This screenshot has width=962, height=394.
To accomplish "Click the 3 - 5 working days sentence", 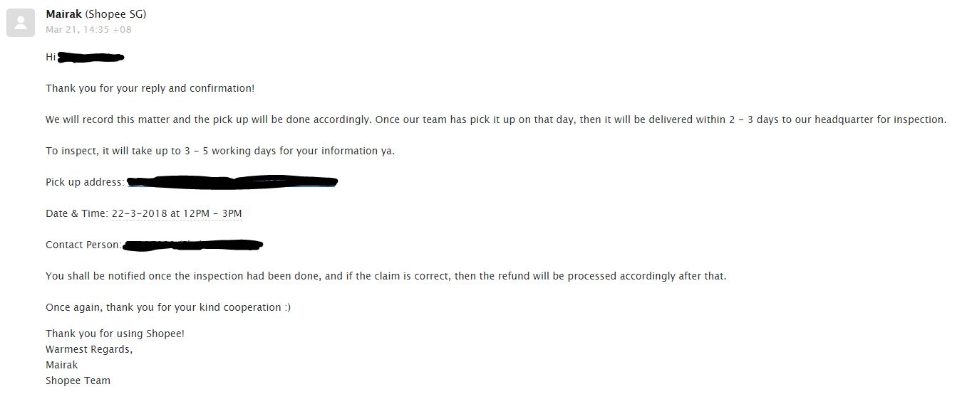I will (x=220, y=151).
